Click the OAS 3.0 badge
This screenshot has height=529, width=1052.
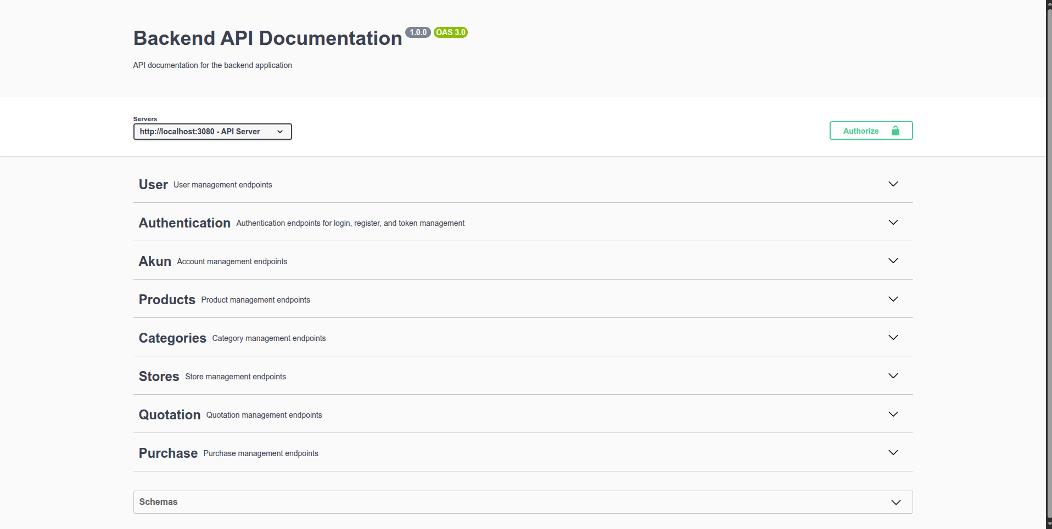pos(451,32)
